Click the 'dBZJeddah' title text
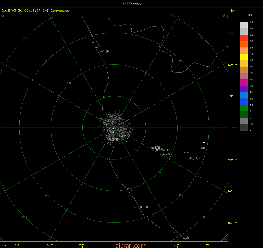 click(132, 4)
